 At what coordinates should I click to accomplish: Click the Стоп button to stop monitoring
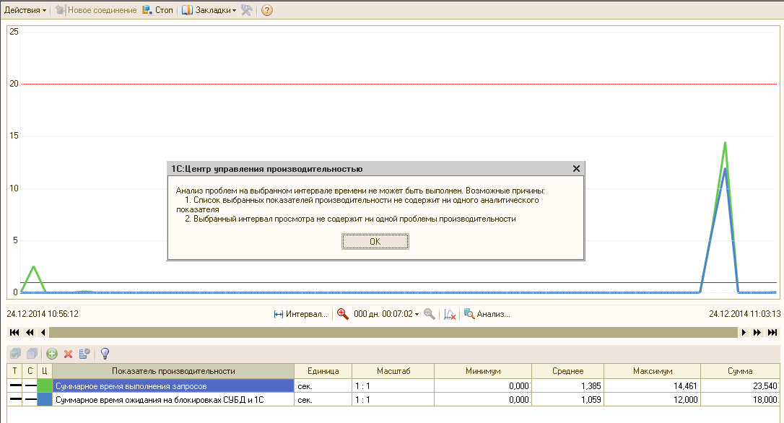[x=157, y=10]
